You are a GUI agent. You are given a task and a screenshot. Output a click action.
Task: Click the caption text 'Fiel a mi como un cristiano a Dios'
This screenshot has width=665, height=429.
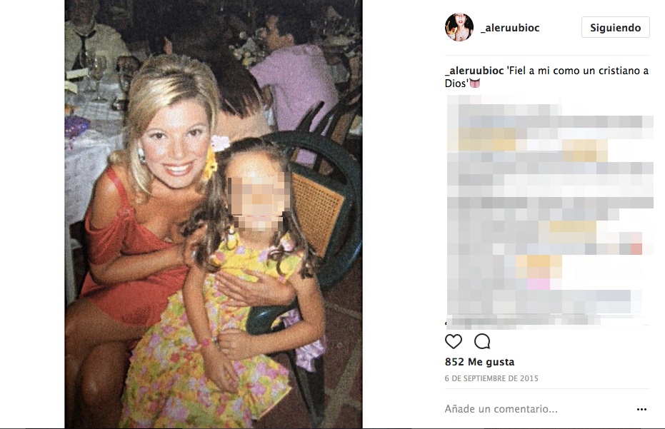click(x=546, y=76)
